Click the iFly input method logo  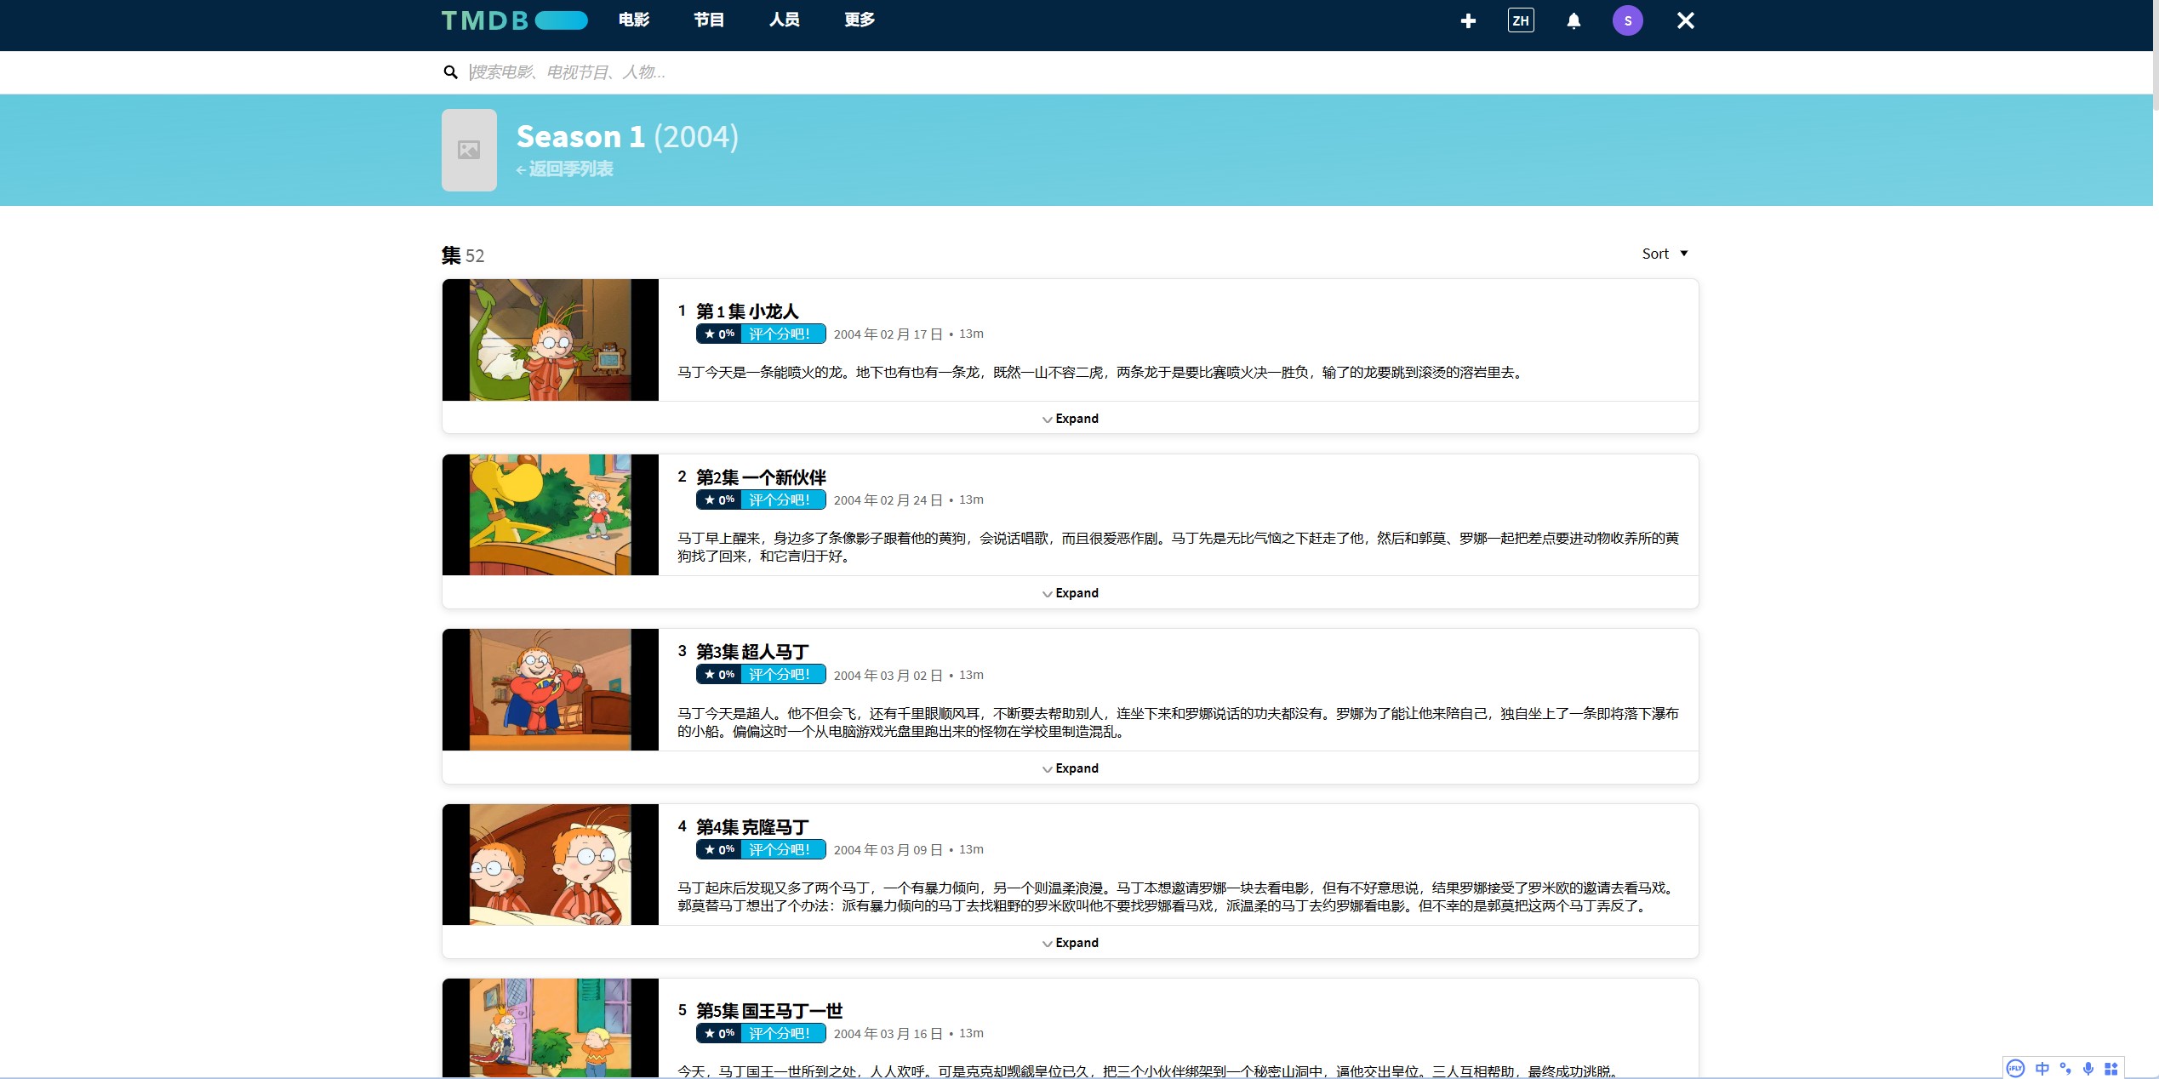pos(2016,1069)
